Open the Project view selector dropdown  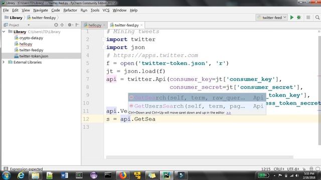point(29,25)
